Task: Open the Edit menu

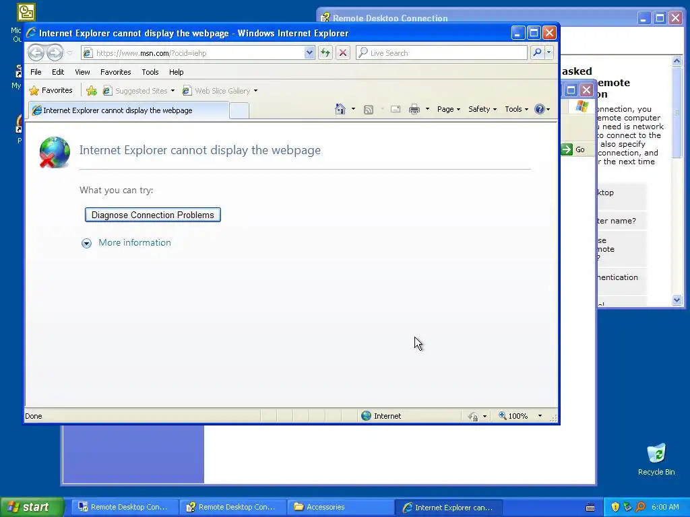Action: (x=58, y=72)
